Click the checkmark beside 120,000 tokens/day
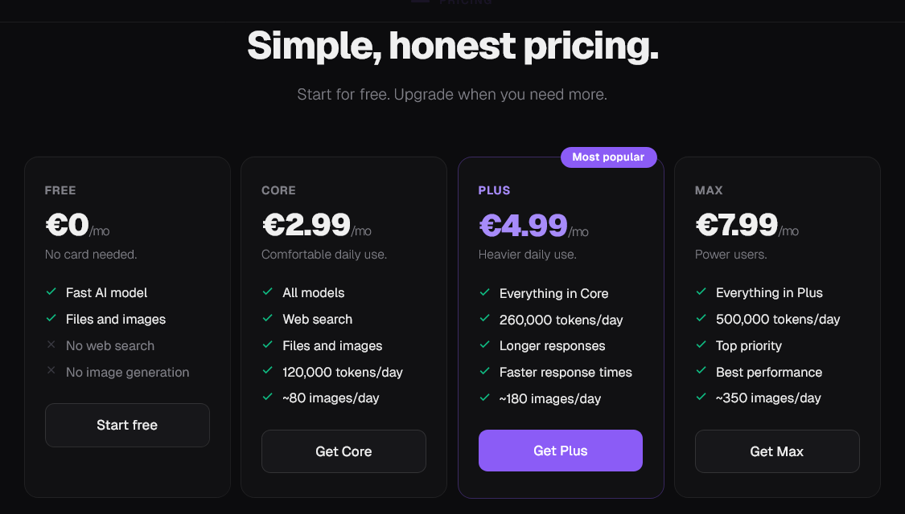905x514 pixels. click(x=268, y=372)
